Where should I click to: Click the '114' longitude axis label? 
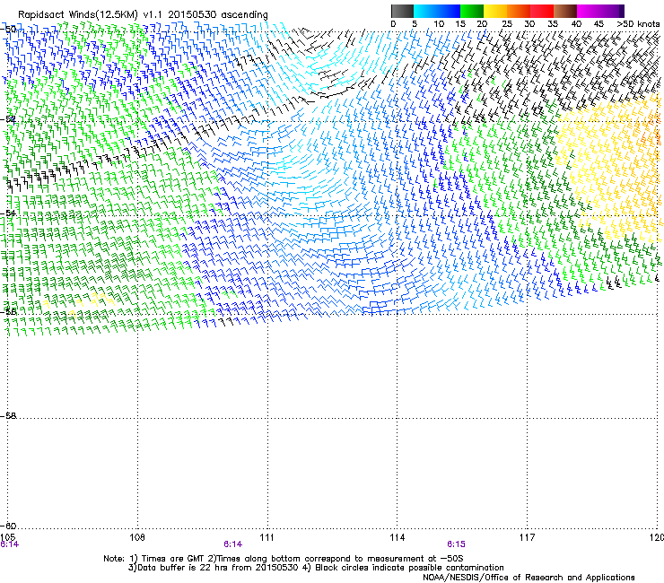click(398, 537)
